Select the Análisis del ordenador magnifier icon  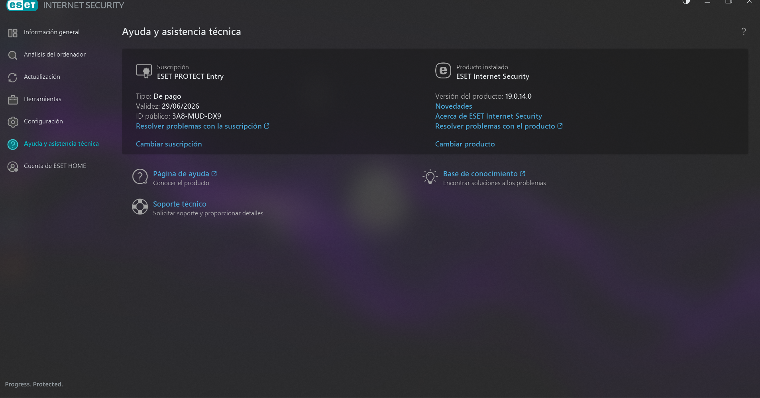13,55
